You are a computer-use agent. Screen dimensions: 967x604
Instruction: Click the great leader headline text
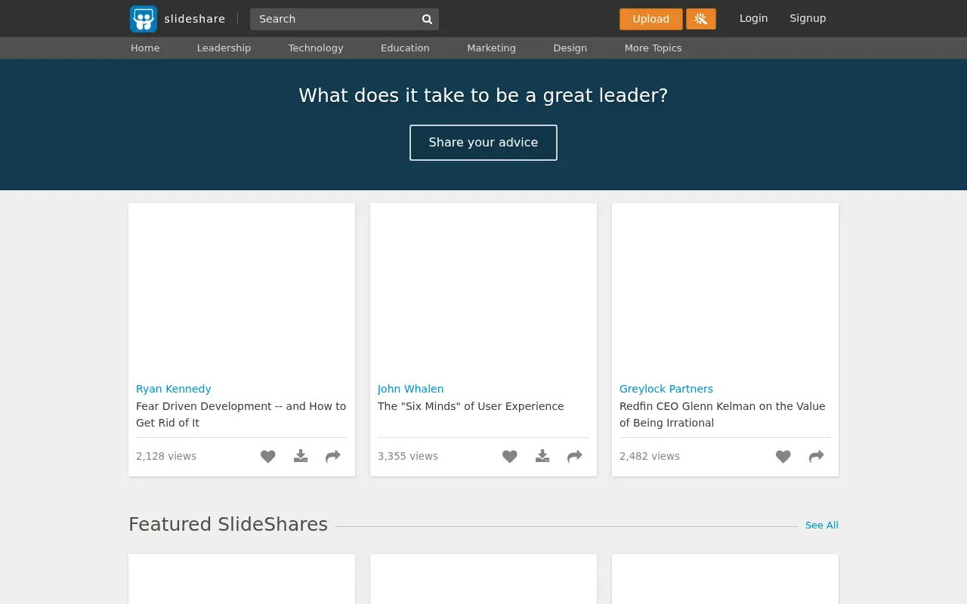(483, 96)
